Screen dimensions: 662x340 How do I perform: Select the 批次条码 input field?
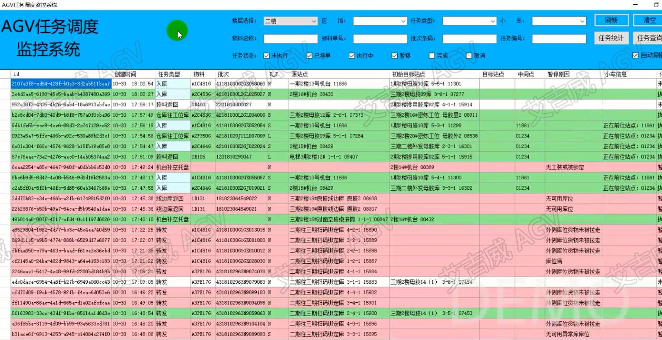(469, 39)
